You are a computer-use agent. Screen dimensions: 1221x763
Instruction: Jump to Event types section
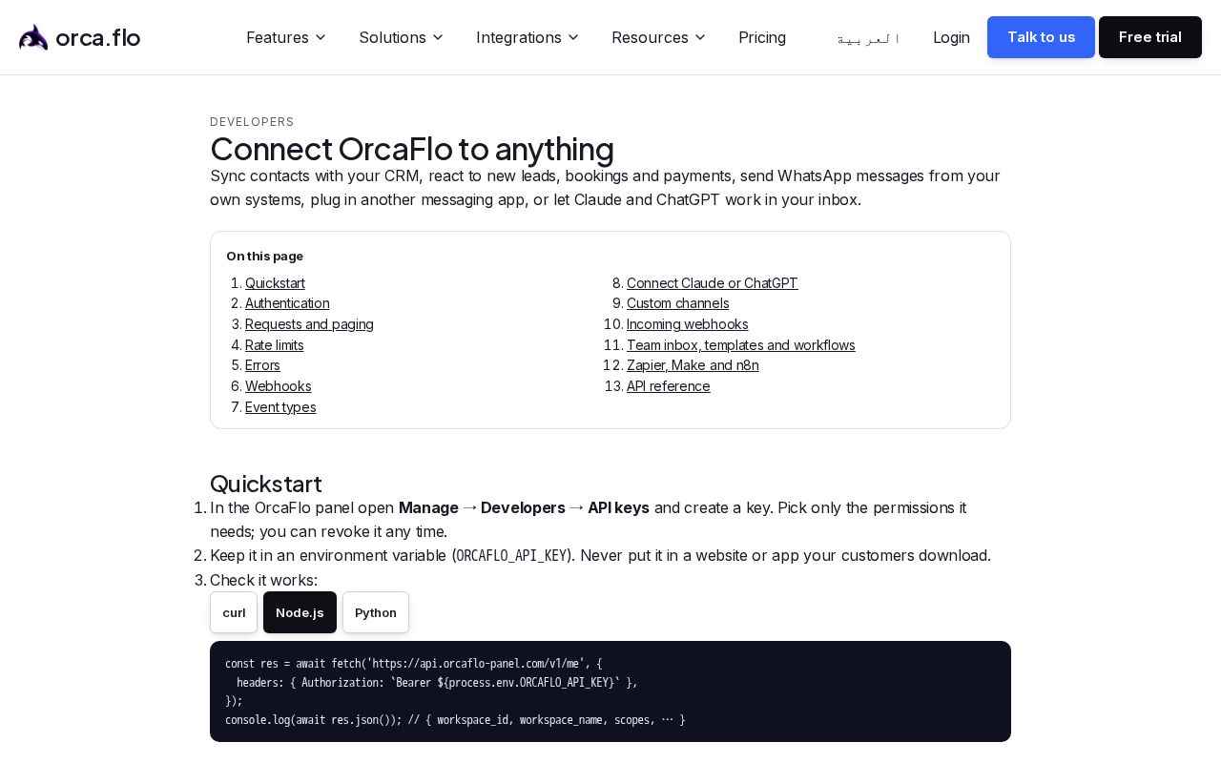click(x=280, y=407)
